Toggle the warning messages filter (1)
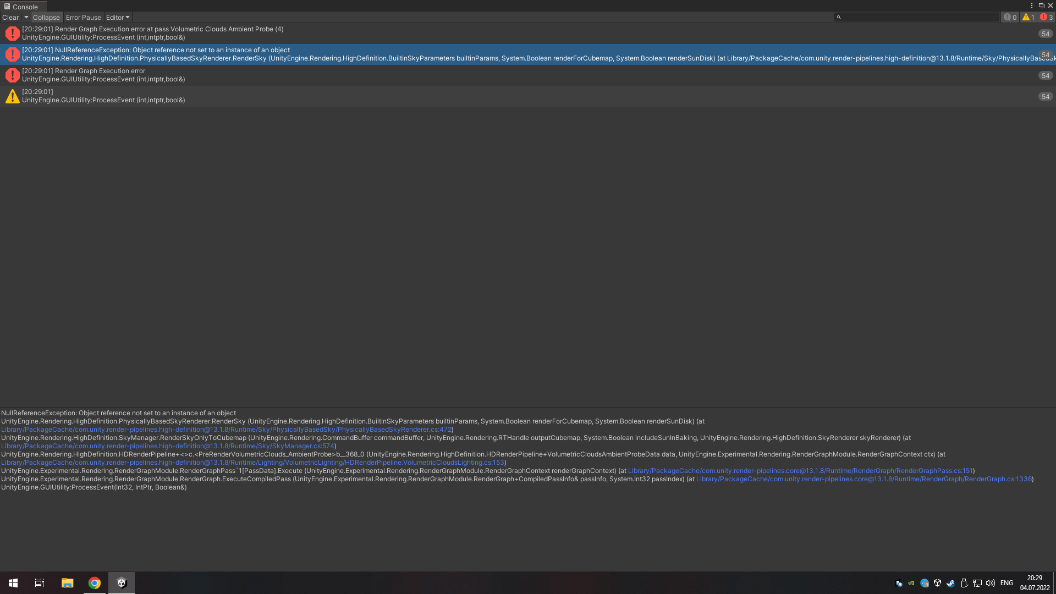 1028,17
